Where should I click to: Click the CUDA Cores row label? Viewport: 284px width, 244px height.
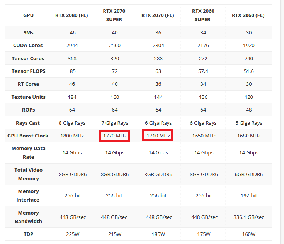coord(28,46)
